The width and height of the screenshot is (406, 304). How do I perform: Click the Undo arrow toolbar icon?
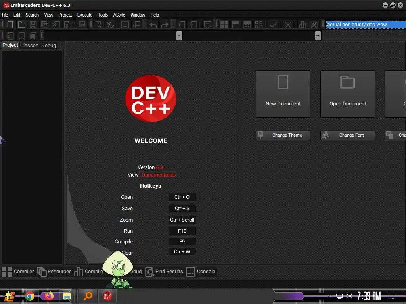coord(153,25)
